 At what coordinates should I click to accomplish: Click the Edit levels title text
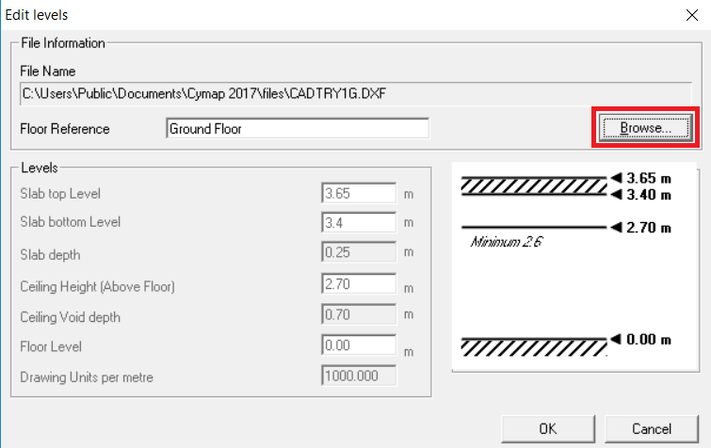[37, 15]
